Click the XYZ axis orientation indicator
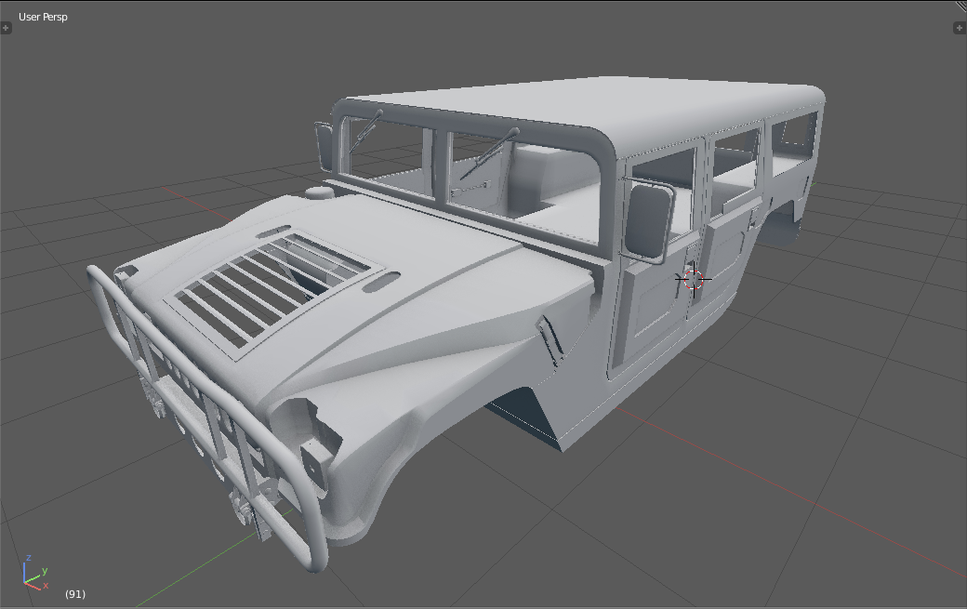Screen dimensions: 967x609 [34, 574]
